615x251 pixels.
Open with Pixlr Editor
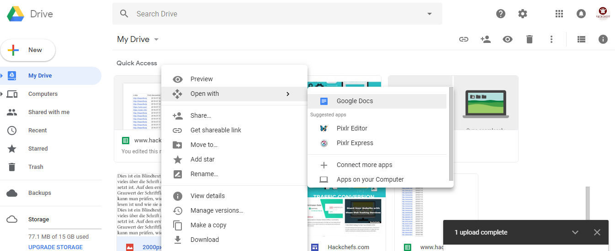click(x=377, y=129)
